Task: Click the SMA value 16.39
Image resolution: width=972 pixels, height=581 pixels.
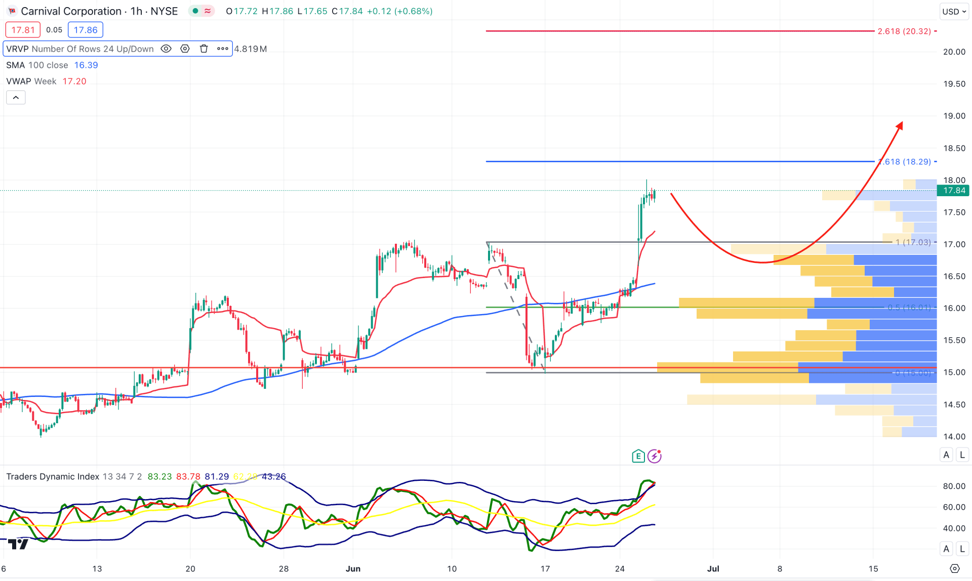Action: point(86,65)
